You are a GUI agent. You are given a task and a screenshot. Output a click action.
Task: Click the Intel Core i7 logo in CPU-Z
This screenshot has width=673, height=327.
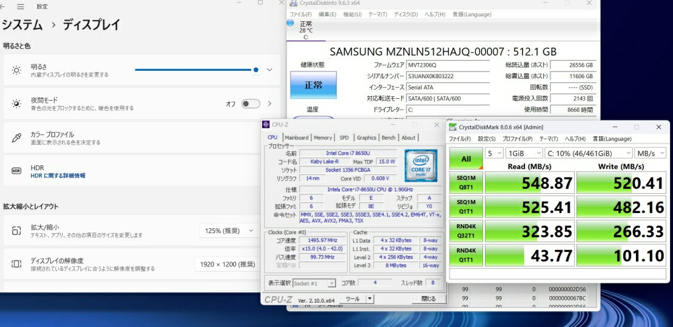417,164
